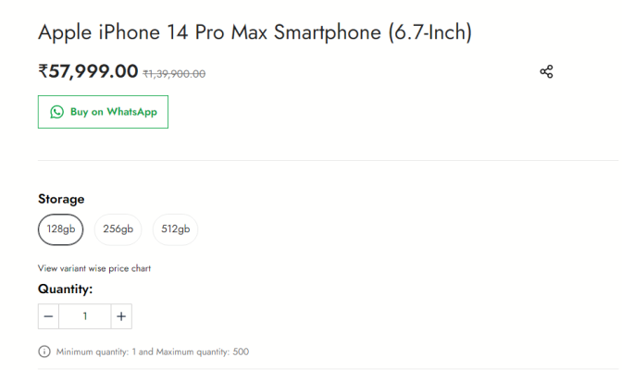The image size is (622, 370).
Task: Click the 'Buy on WhatsApp' button text
Action: (114, 112)
